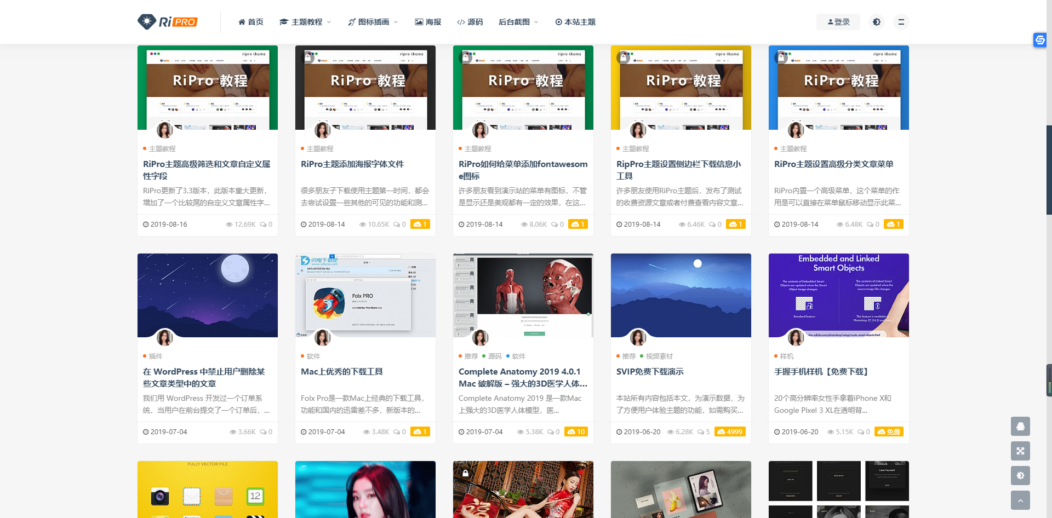Click the fullscreen expand floating button
The width and height of the screenshot is (1052, 518).
[1020, 451]
